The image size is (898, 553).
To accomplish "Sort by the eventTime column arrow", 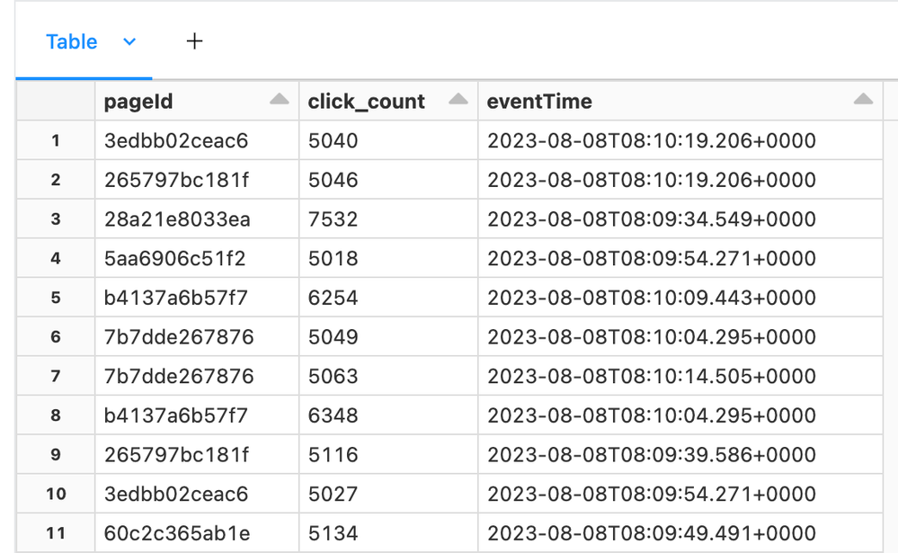I will (x=863, y=100).
